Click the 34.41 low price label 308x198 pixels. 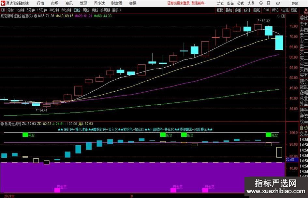[x=43, y=110]
